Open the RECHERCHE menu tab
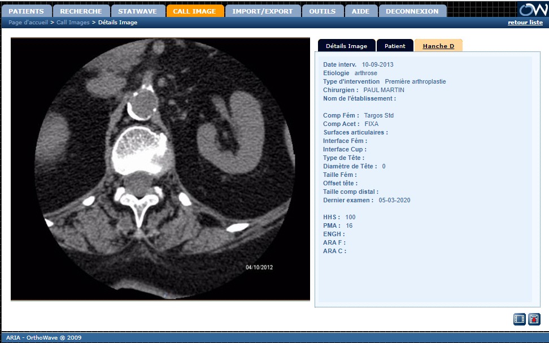This screenshot has height=343, width=549. [81, 11]
